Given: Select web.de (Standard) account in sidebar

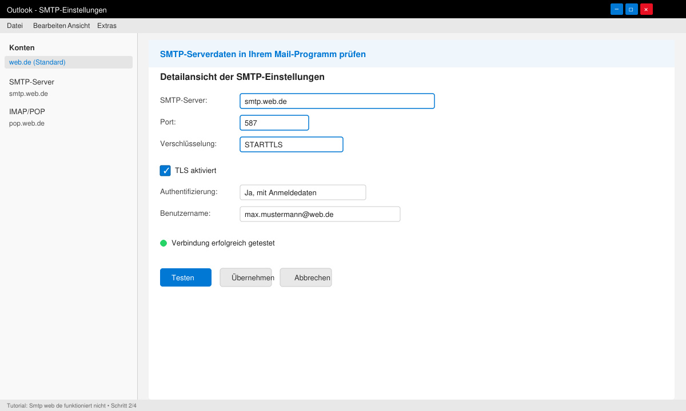Looking at the screenshot, I should tap(69, 62).
